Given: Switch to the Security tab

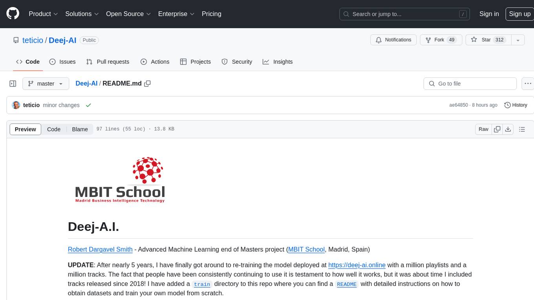Looking at the screenshot, I should [237, 62].
